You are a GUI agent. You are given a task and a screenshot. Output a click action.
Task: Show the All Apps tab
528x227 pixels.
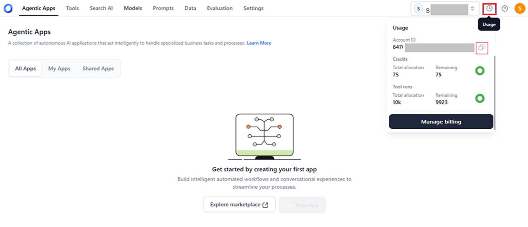click(x=26, y=69)
